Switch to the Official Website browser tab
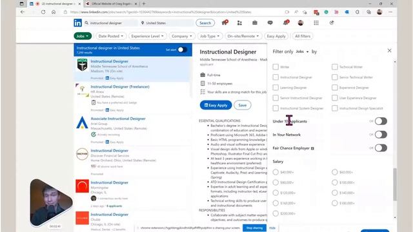413x232 pixels. [112, 4]
